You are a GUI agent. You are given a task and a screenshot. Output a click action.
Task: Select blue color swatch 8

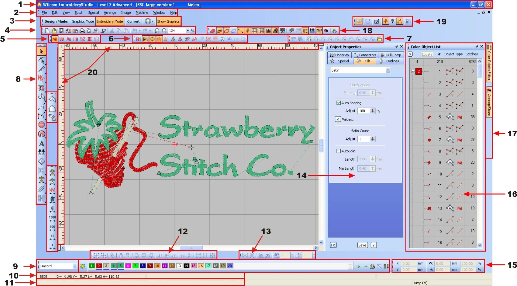point(142,266)
